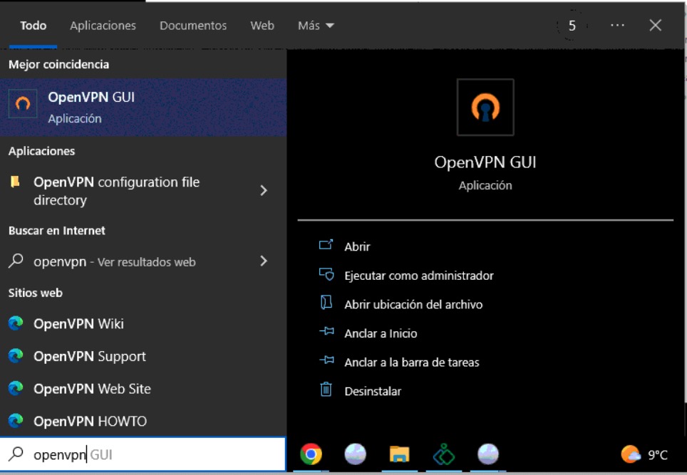The height and width of the screenshot is (475, 687).
Task: Click Desinstalar to uninstall OpenVPN GUI
Action: 360,391
